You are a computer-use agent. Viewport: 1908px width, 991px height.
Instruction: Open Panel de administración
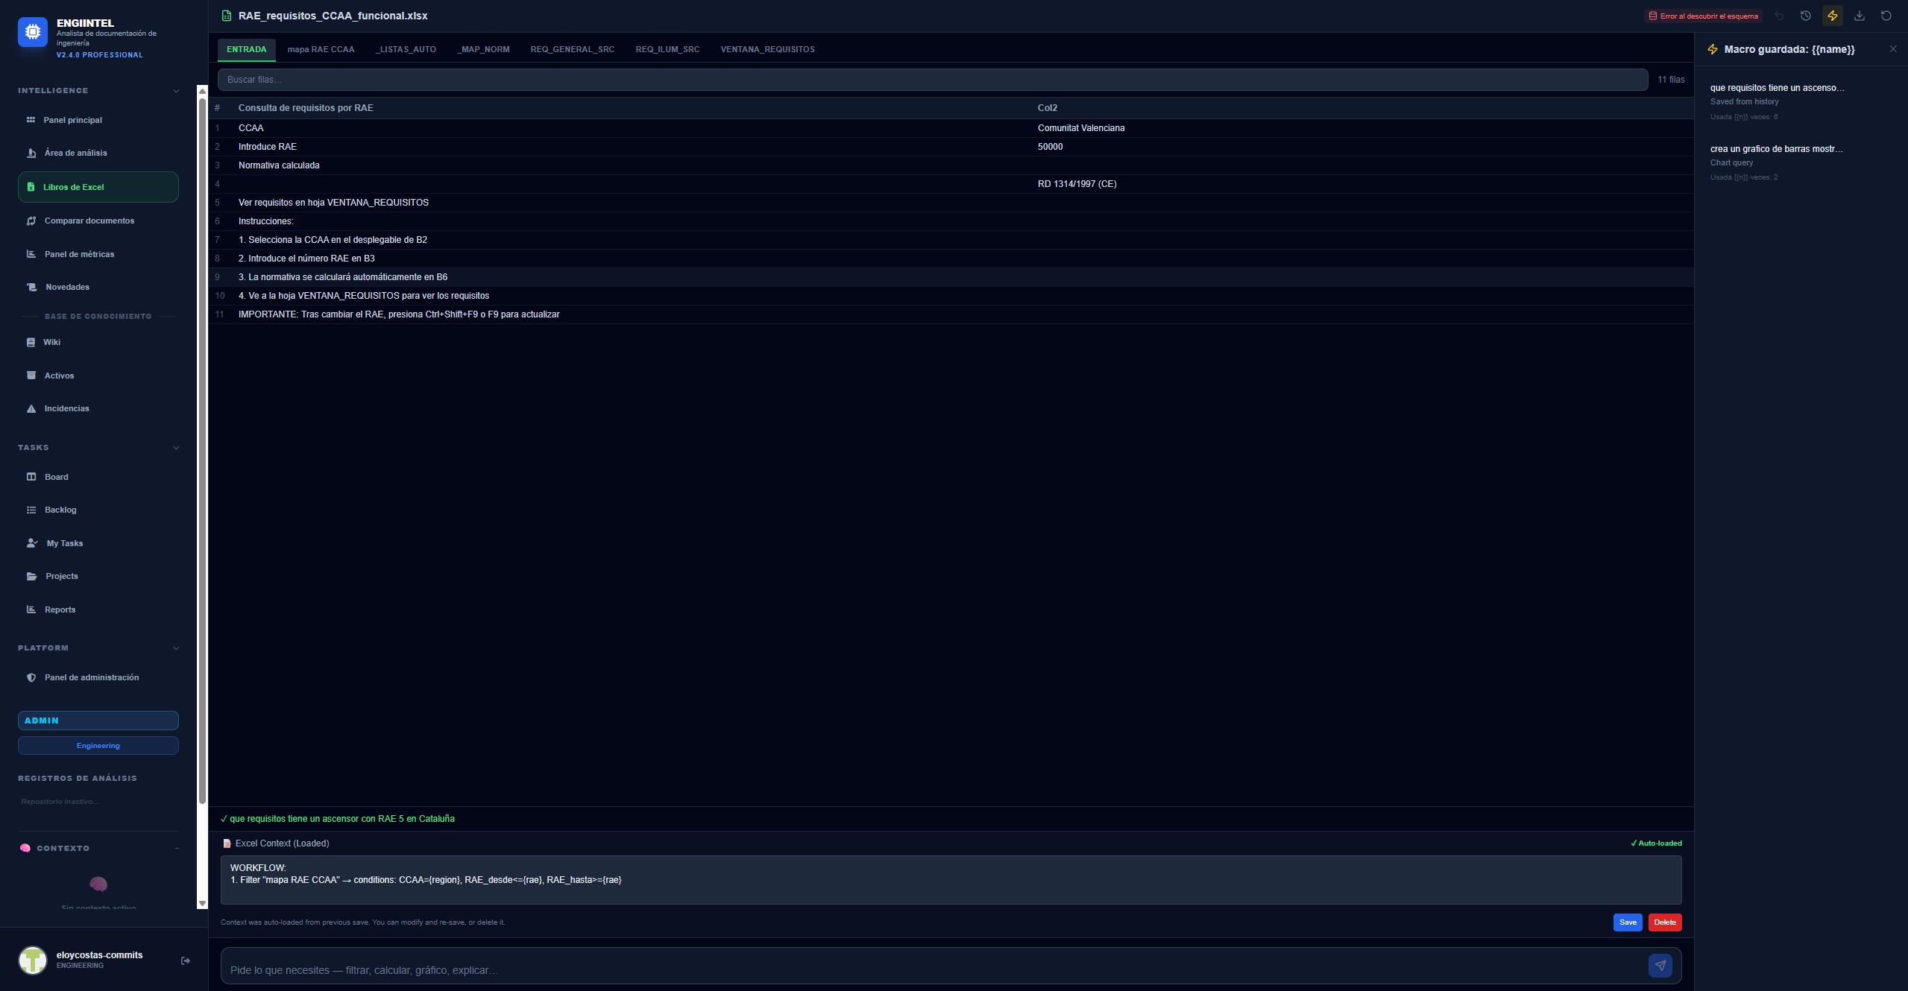[98, 677]
